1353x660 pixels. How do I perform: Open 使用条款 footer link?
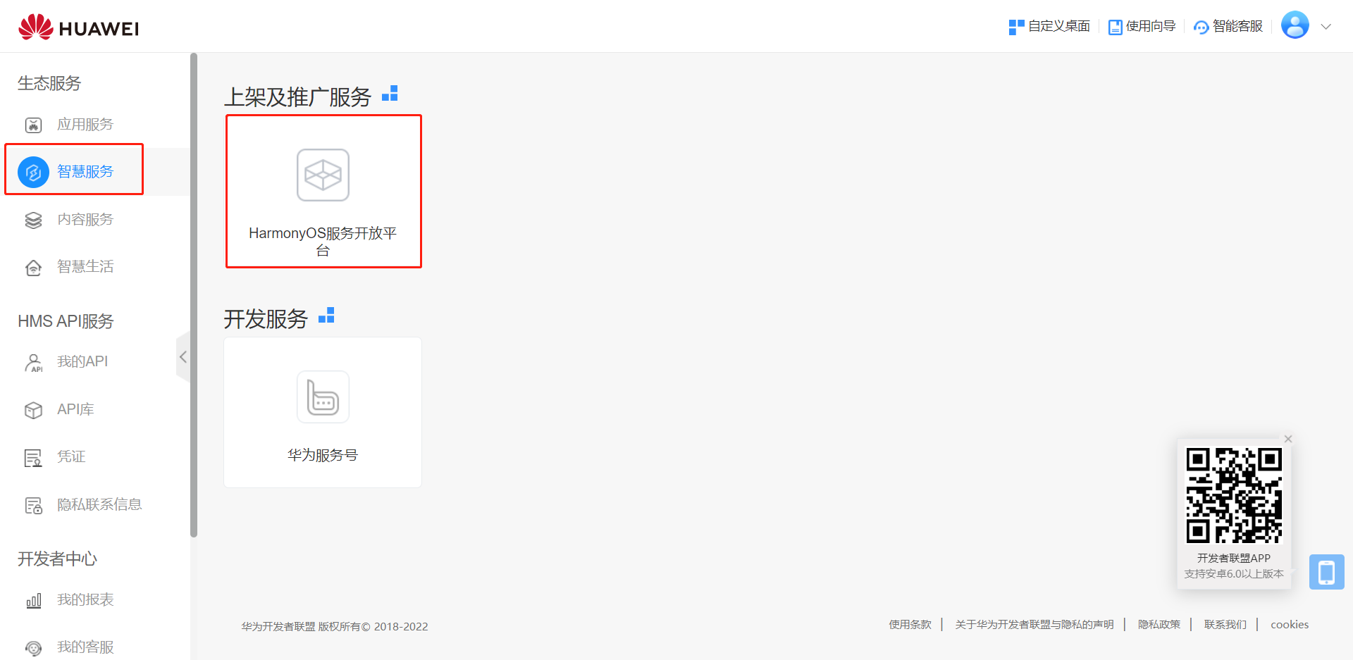point(910,625)
